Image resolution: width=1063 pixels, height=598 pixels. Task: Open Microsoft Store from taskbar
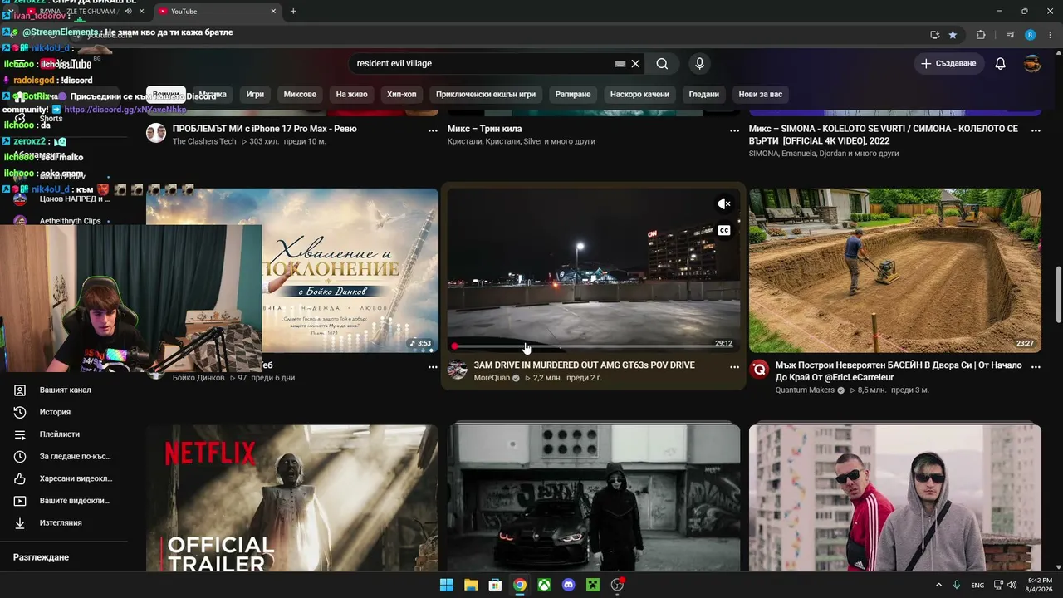pyautogui.click(x=495, y=585)
